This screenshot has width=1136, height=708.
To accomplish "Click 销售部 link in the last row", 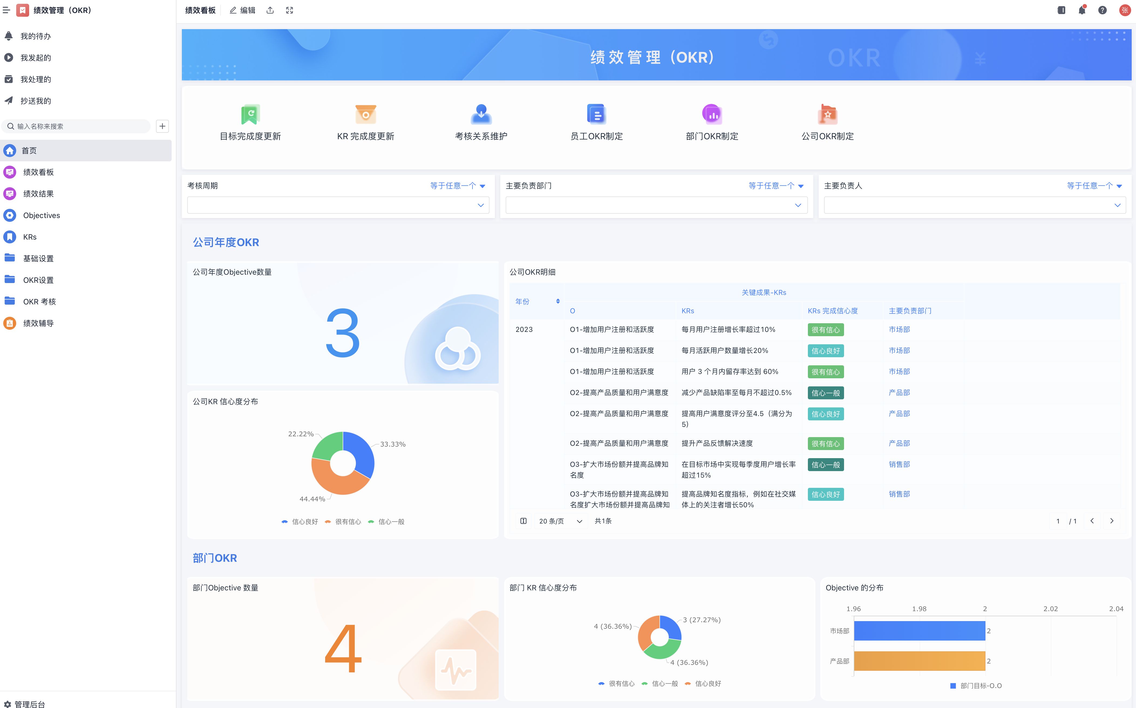I will [x=899, y=494].
